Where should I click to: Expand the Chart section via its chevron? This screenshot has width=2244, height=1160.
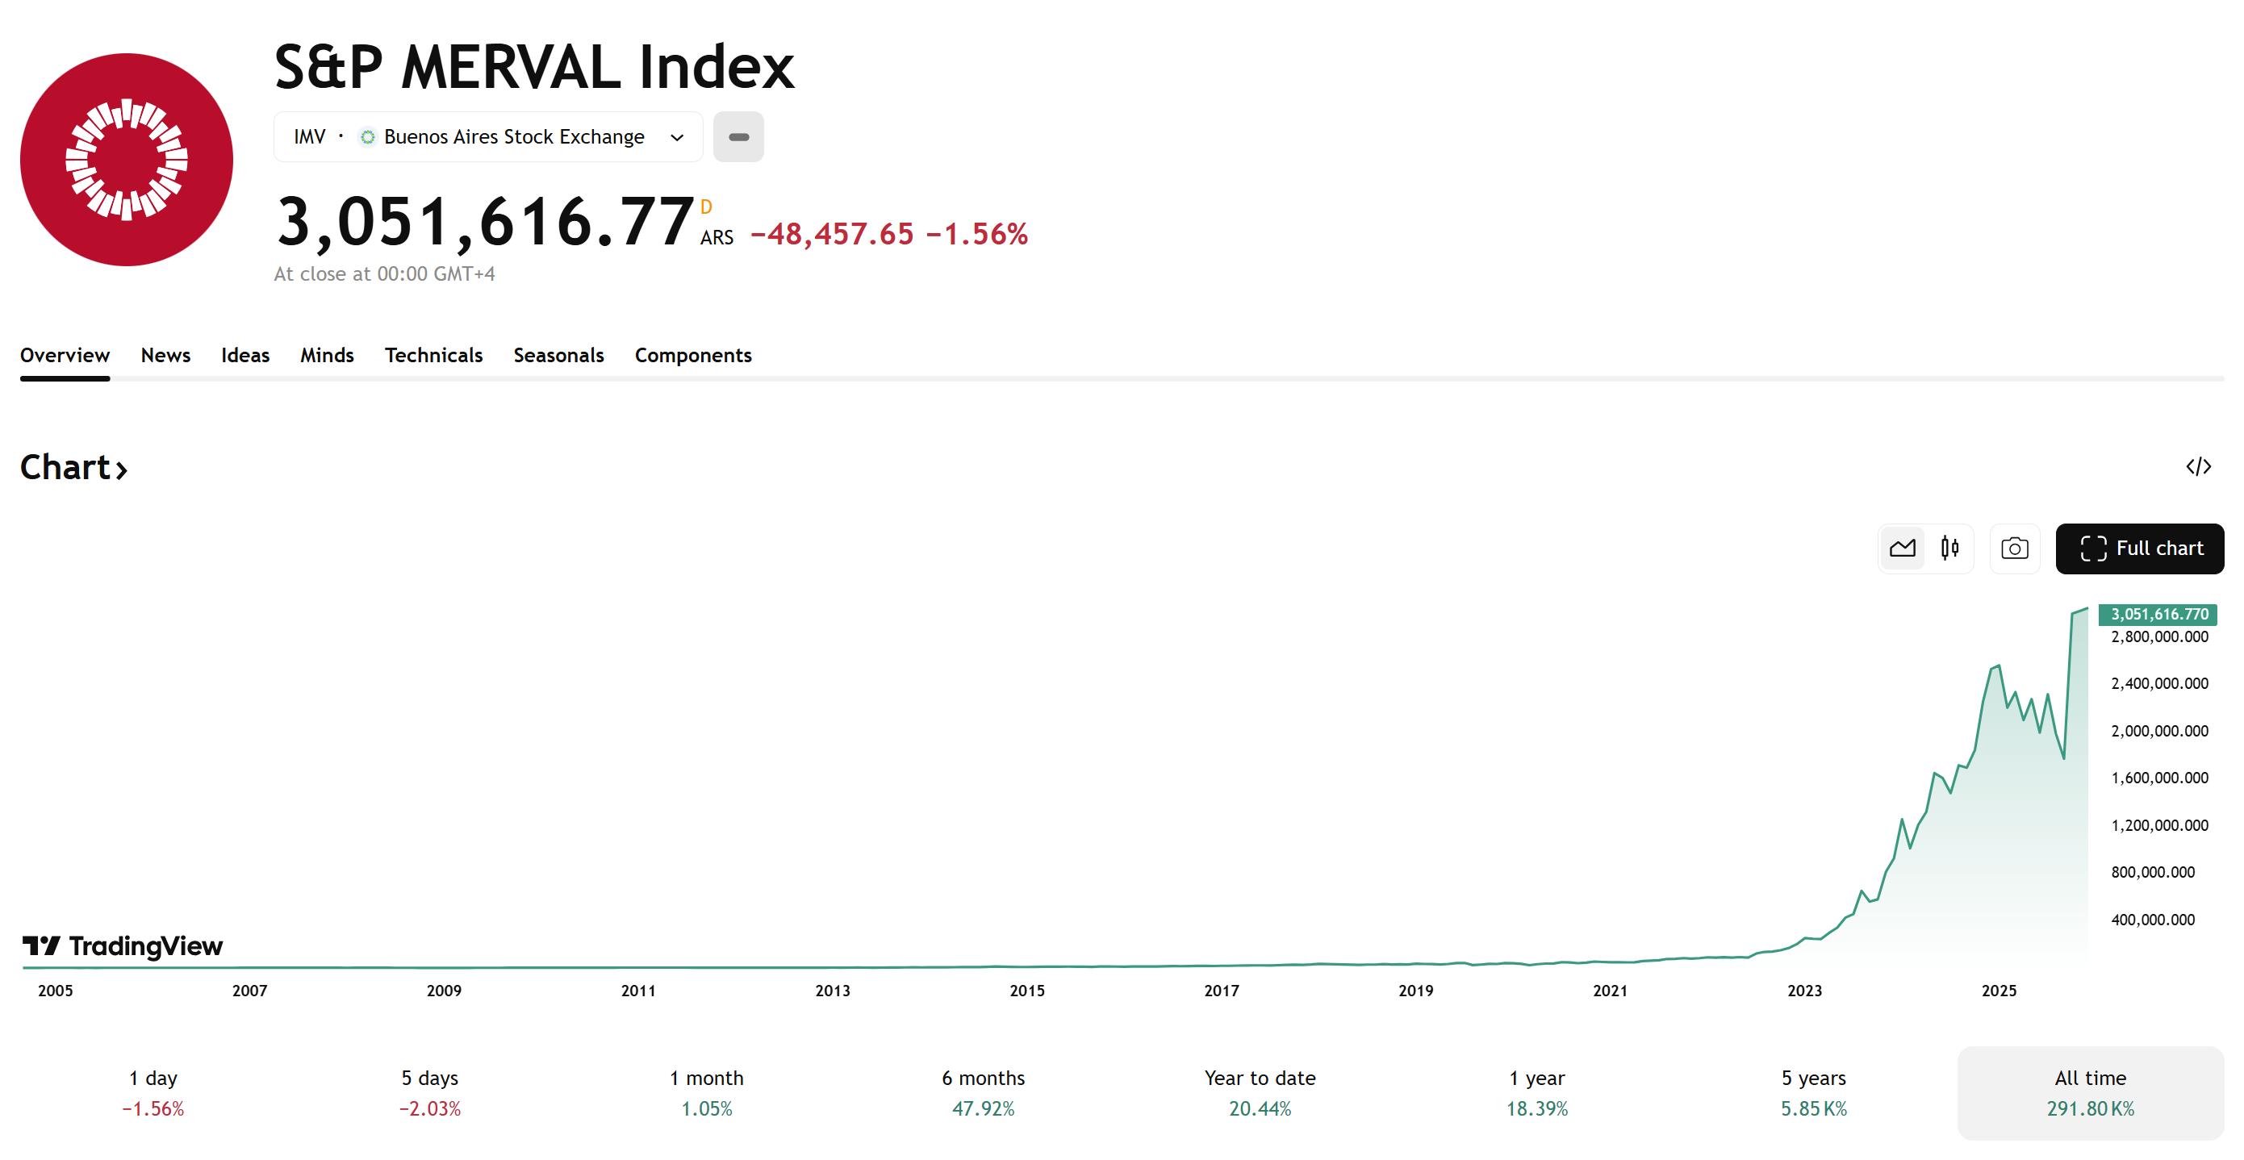(x=121, y=469)
